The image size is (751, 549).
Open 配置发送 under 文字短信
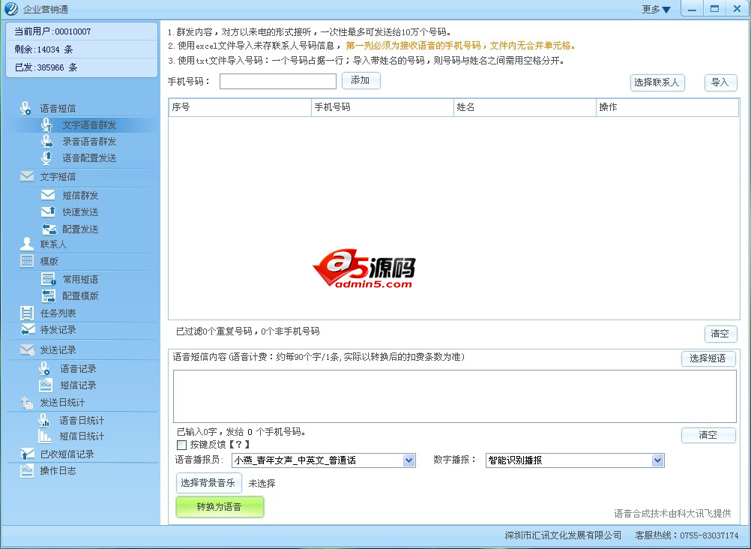tap(80, 229)
